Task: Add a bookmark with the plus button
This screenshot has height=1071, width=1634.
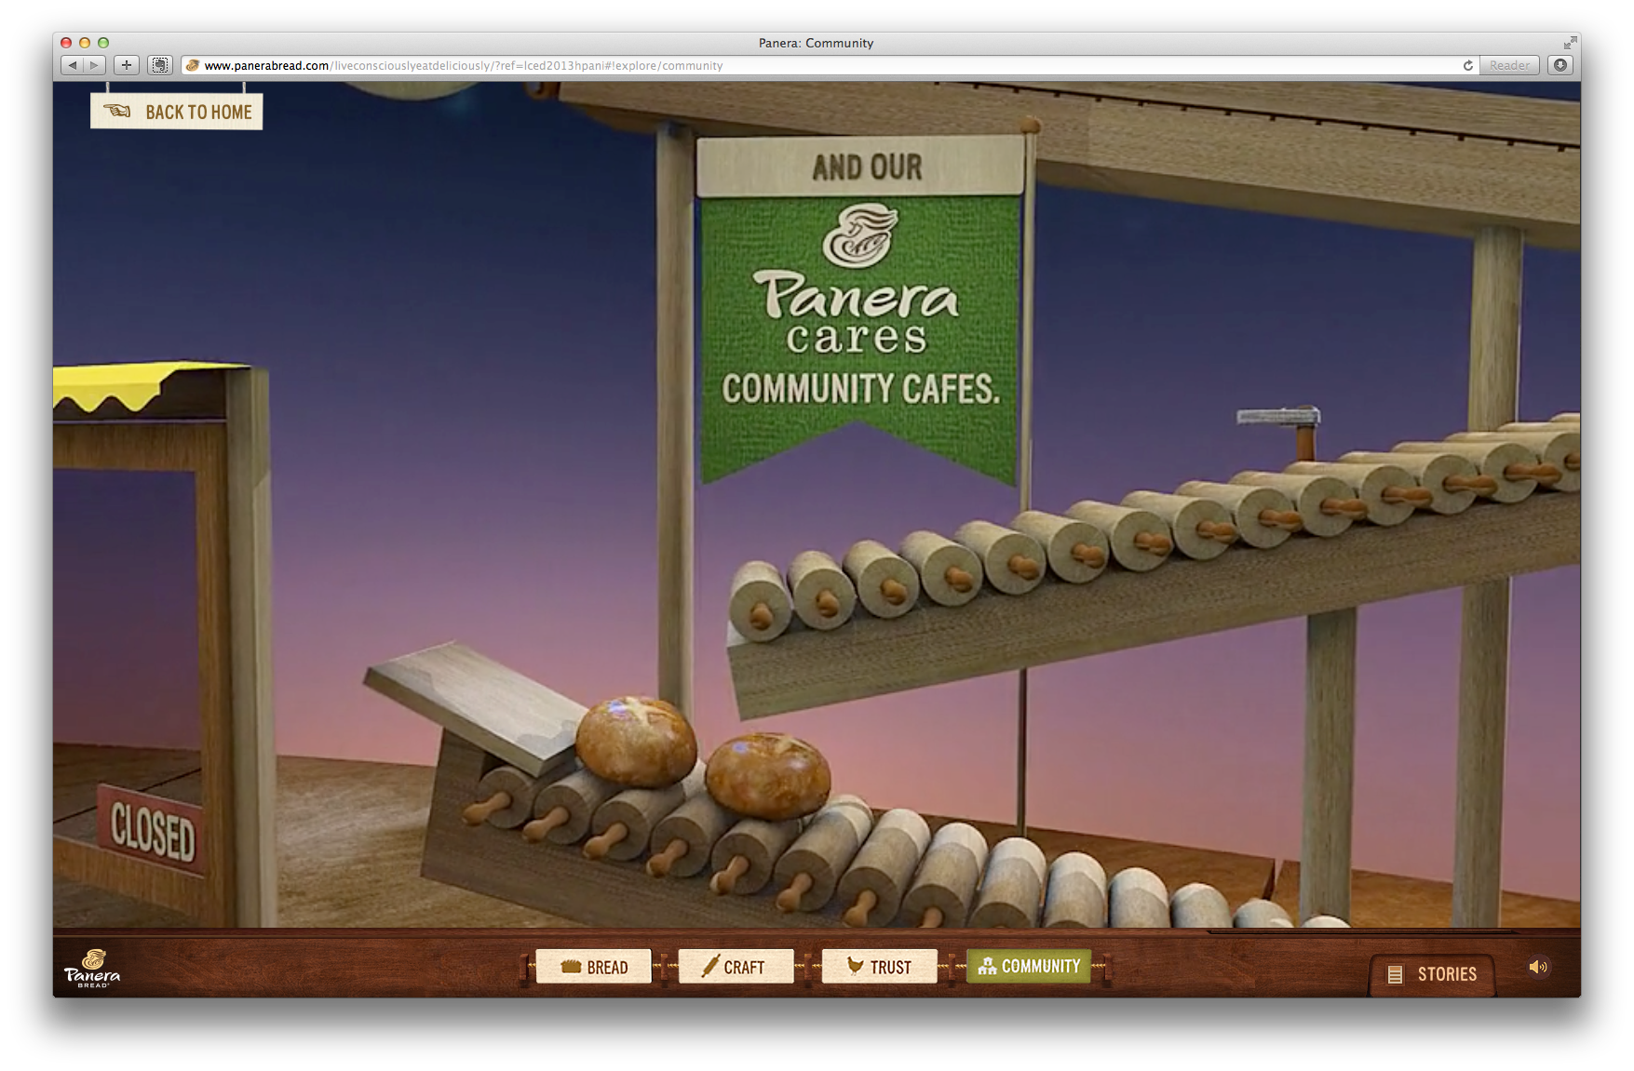Action: click(x=127, y=65)
